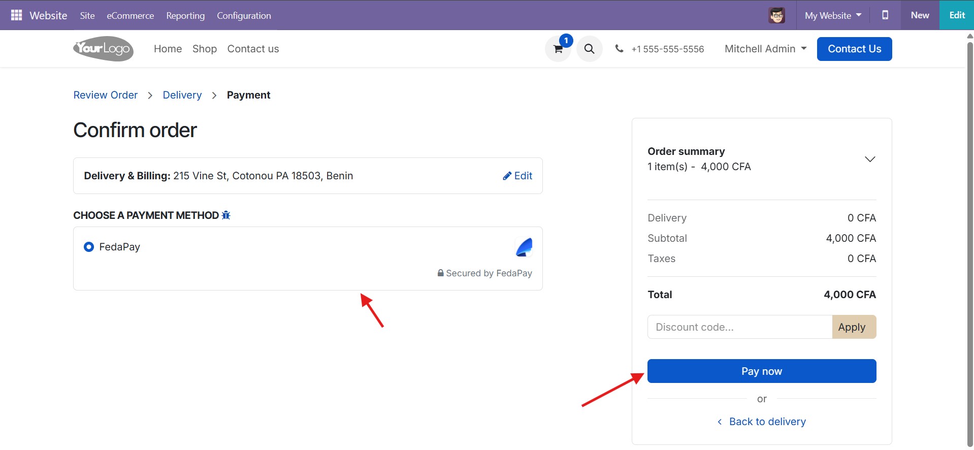Open the Mitchell Admin user dropdown
Viewport: 974px width, 450px height.
click(x=765, y=49)
